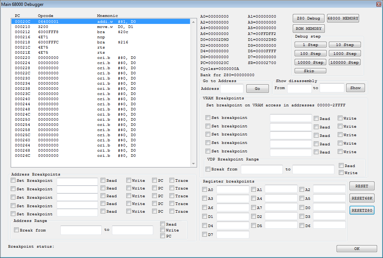
Task: Check Read in VDP Breakpoint Range
Action: 341,166
